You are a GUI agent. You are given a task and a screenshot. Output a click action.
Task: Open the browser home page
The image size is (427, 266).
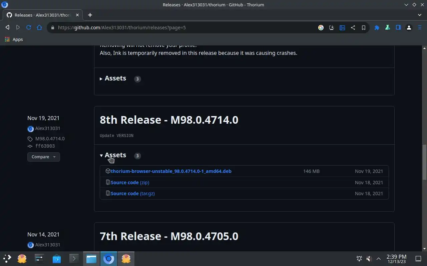pos(39,28)
